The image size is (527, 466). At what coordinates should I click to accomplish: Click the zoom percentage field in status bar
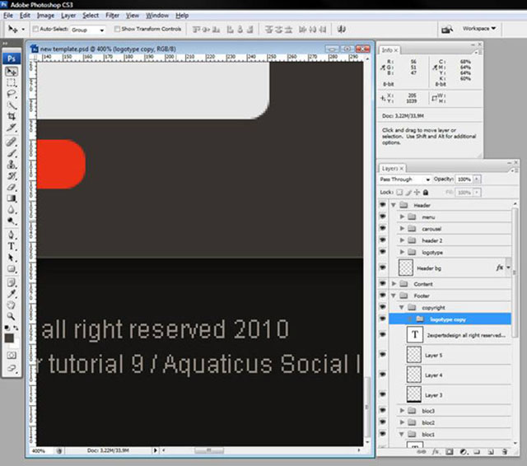pyautogui.click(x=40, y=451)
